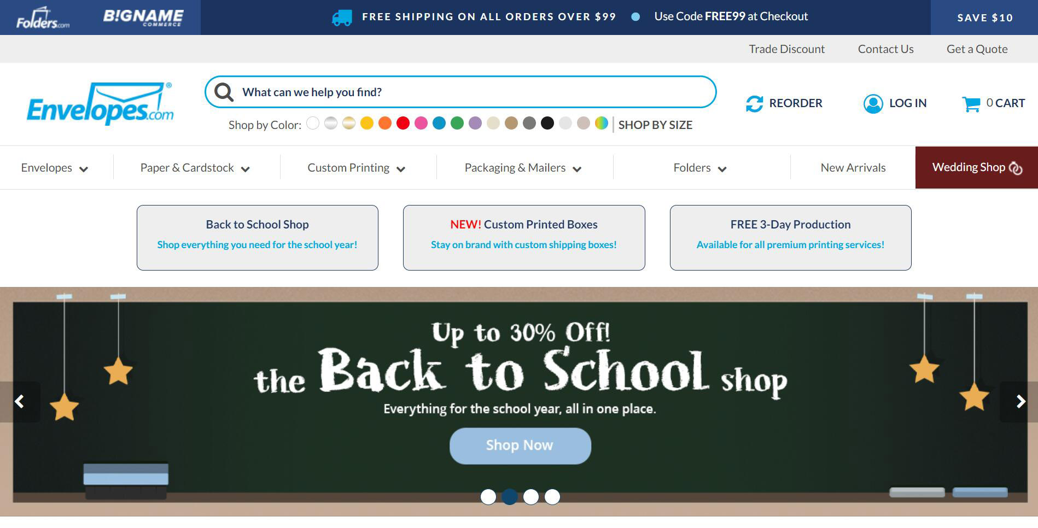The width and height of the screenshot is (1038, 528).
Task: Click the Log In user avatar icon
Action: tap(873, 103)
